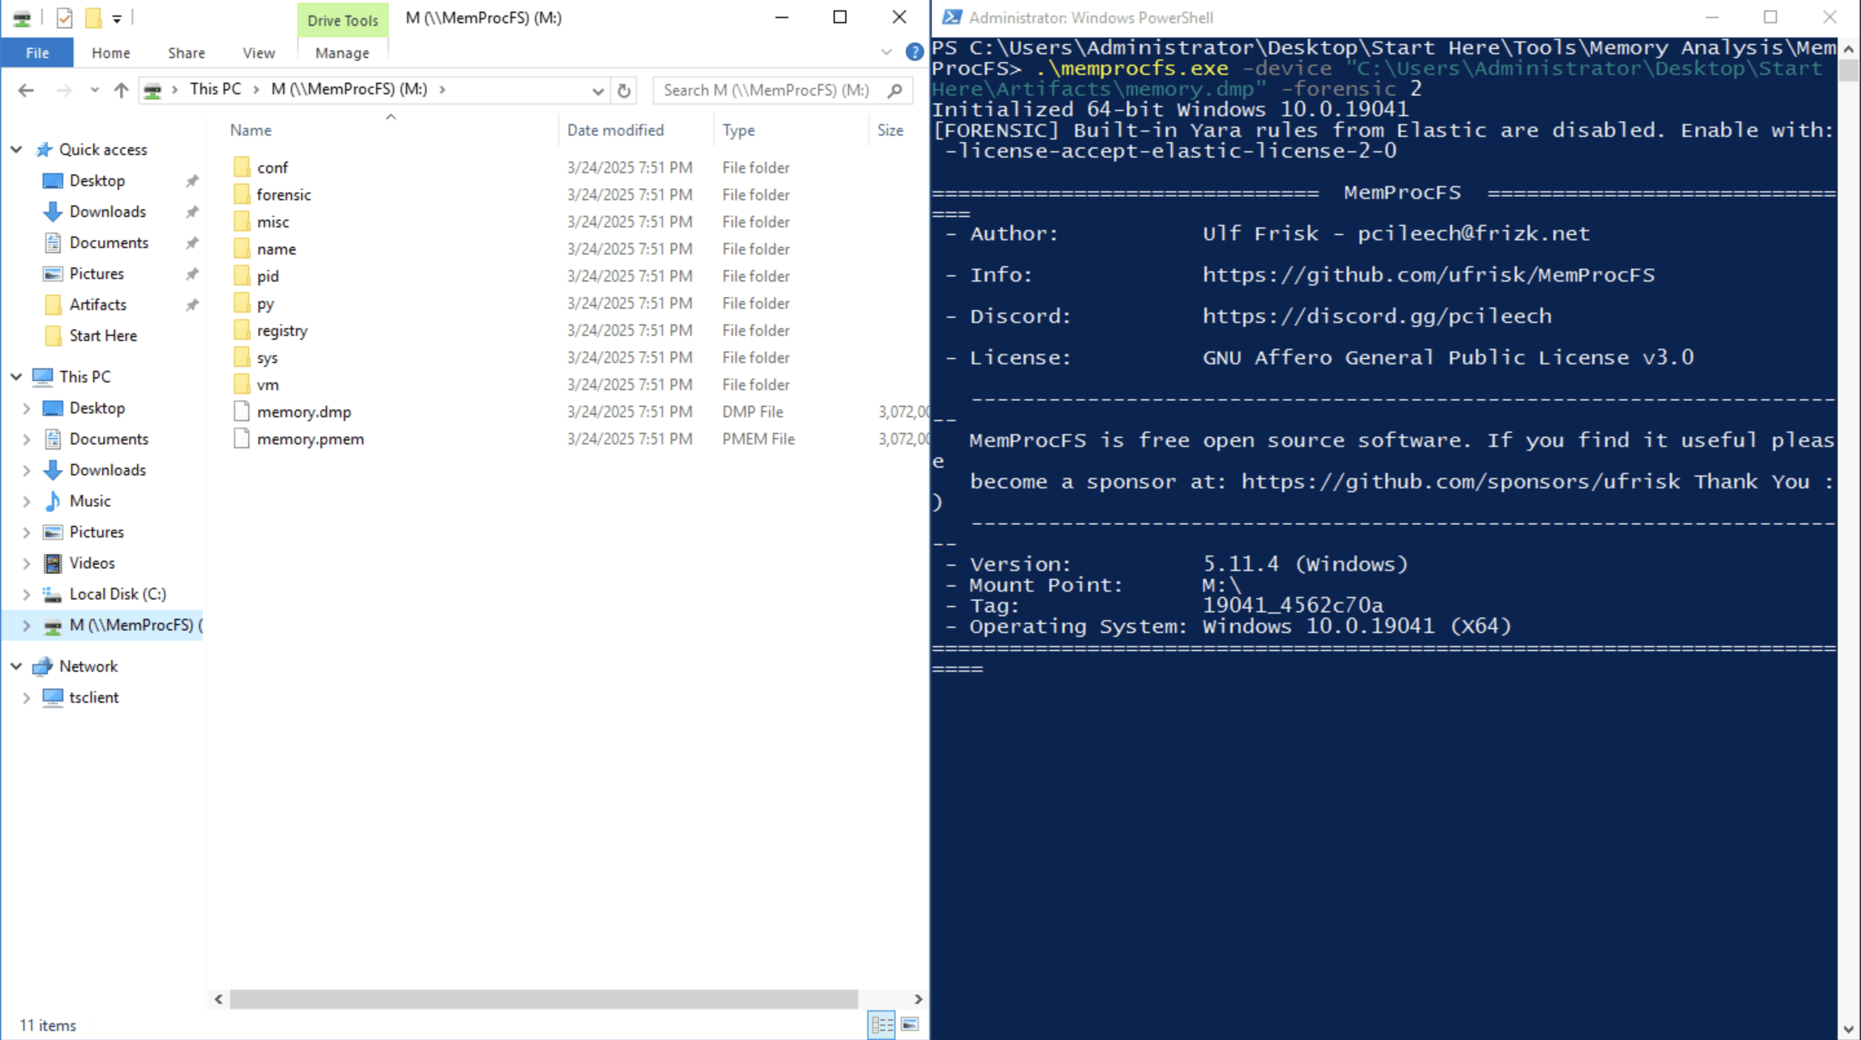Click the Up one level arrow
This screenshot has width=1861, height=1040.
(x=121, y=90)
